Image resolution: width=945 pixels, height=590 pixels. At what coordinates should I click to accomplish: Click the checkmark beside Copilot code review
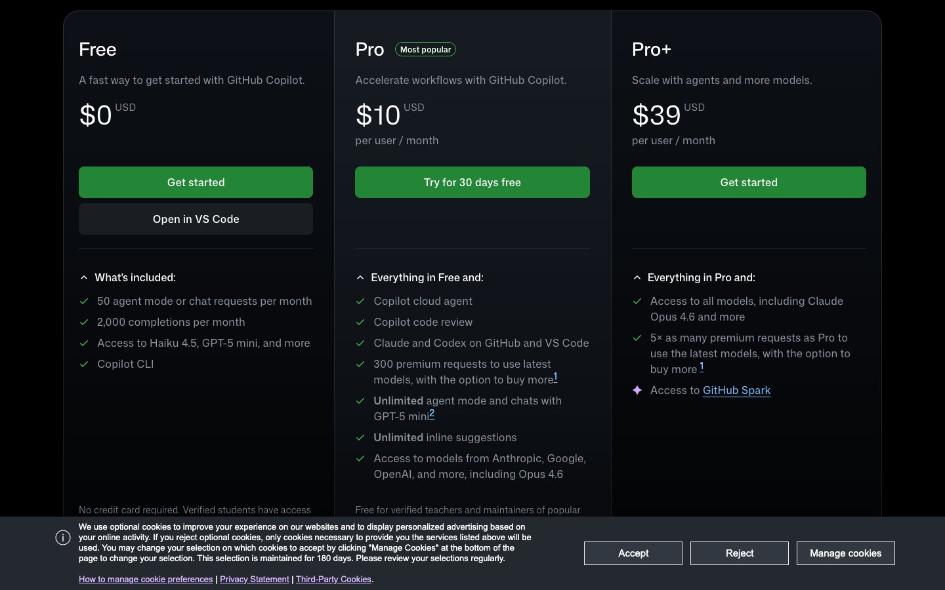click(360, 323)
